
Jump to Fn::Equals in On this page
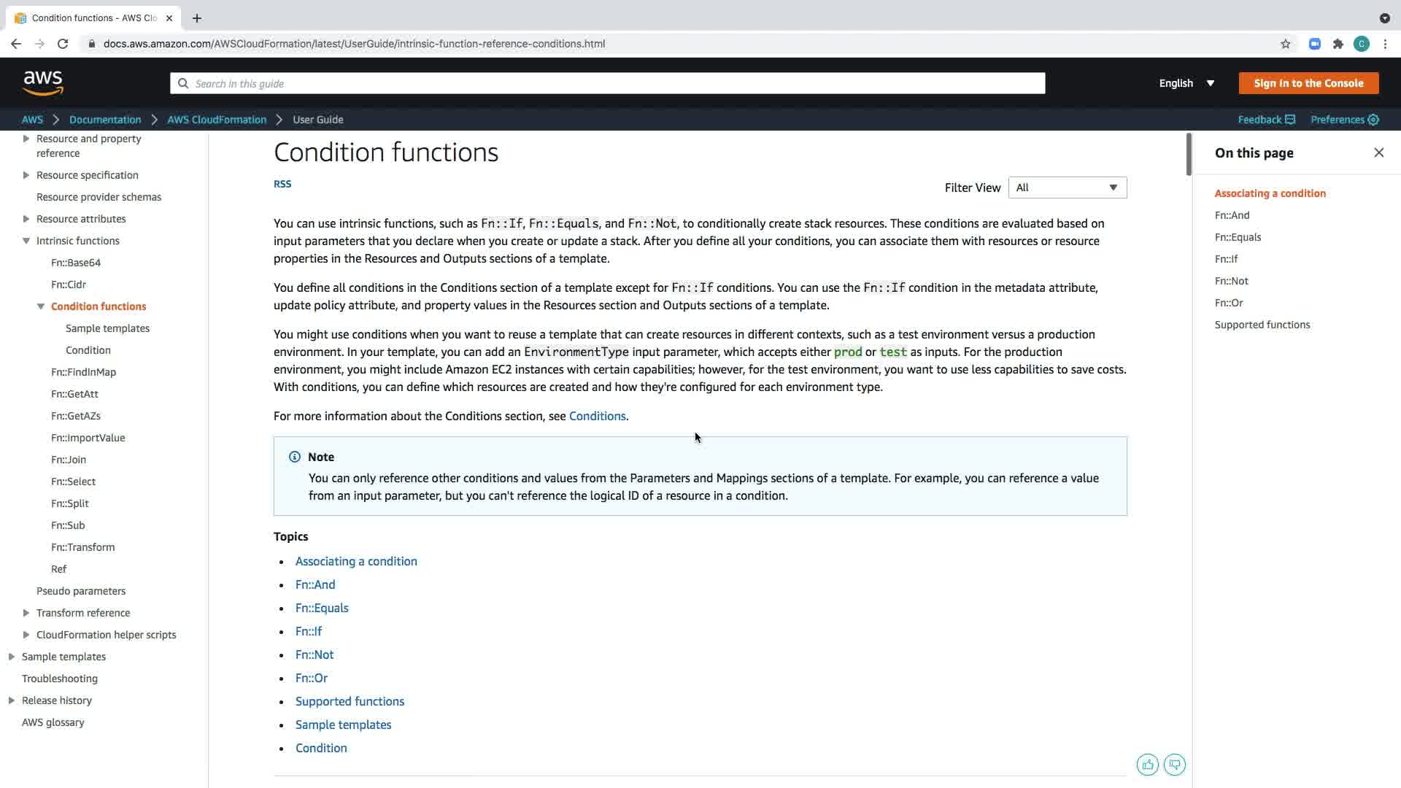click(1238, 237)
